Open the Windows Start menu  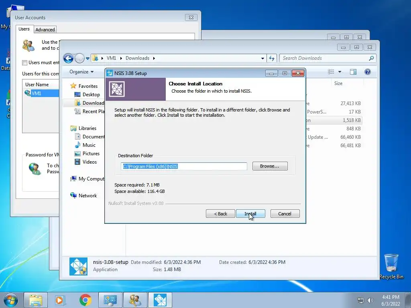[x=10, y=300]
